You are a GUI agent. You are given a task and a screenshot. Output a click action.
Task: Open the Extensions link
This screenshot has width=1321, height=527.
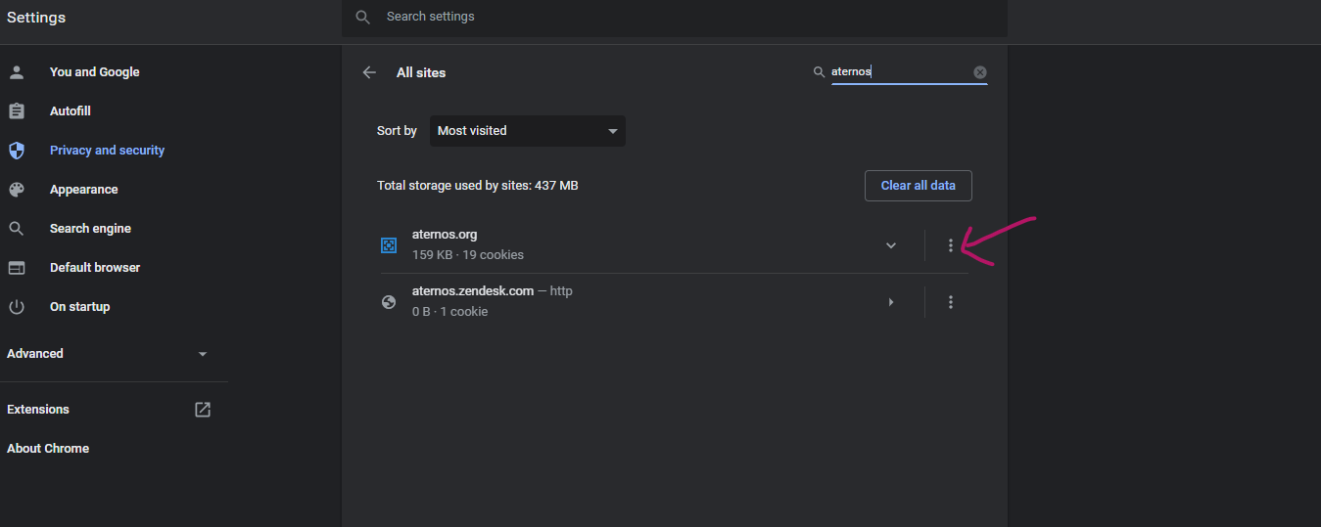point(38,410)
